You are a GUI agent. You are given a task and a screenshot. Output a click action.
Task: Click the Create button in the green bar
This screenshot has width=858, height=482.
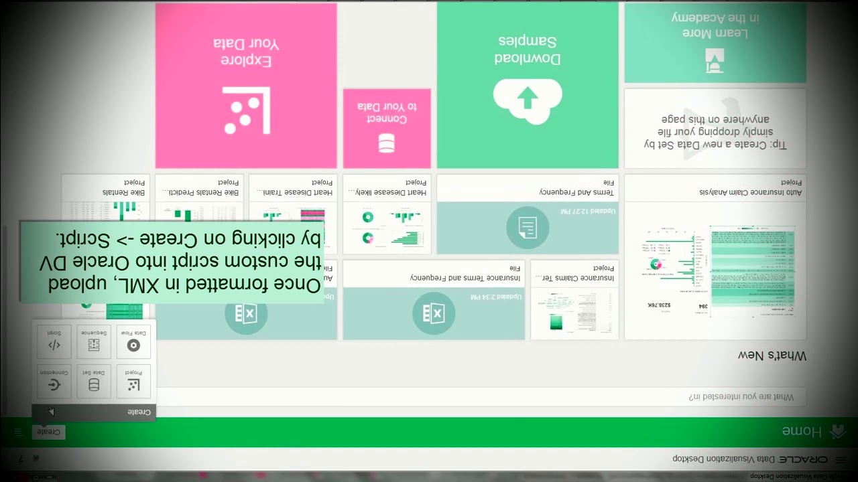pos(48,432)
